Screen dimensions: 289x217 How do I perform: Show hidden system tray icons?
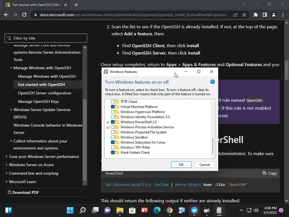(241, 210)
